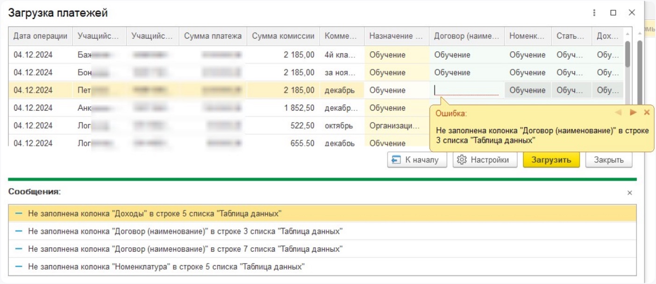Click the Номенк… column header
This screenshot has width=656, height=284.
[x=528, y=36]
